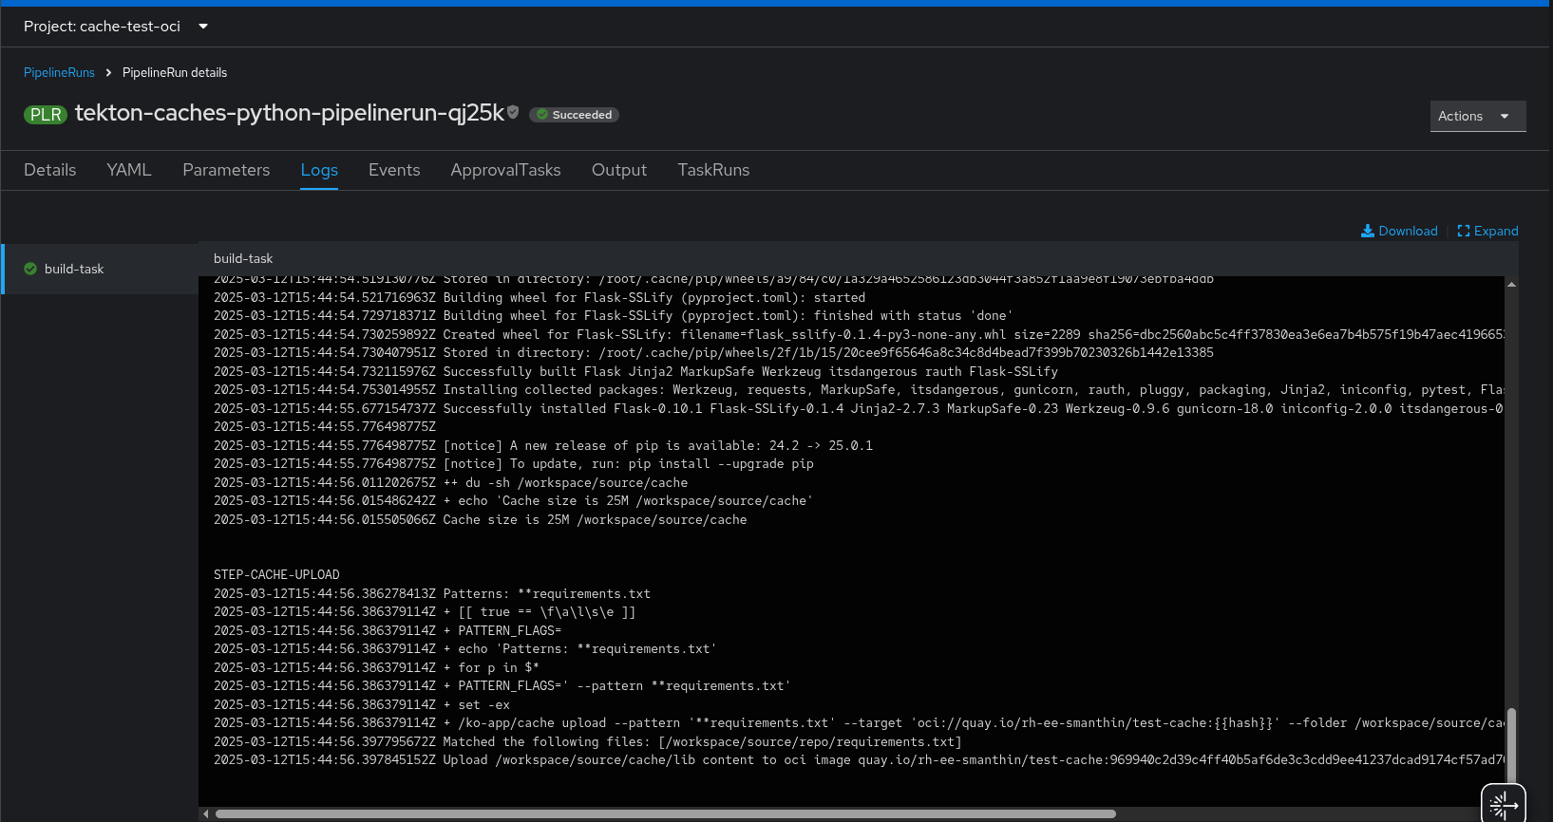The image size is (1553, 822).
Task: Open the Events tab
Action: 394,170
